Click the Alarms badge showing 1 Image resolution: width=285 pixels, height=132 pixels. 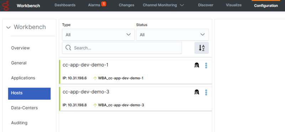104,4
